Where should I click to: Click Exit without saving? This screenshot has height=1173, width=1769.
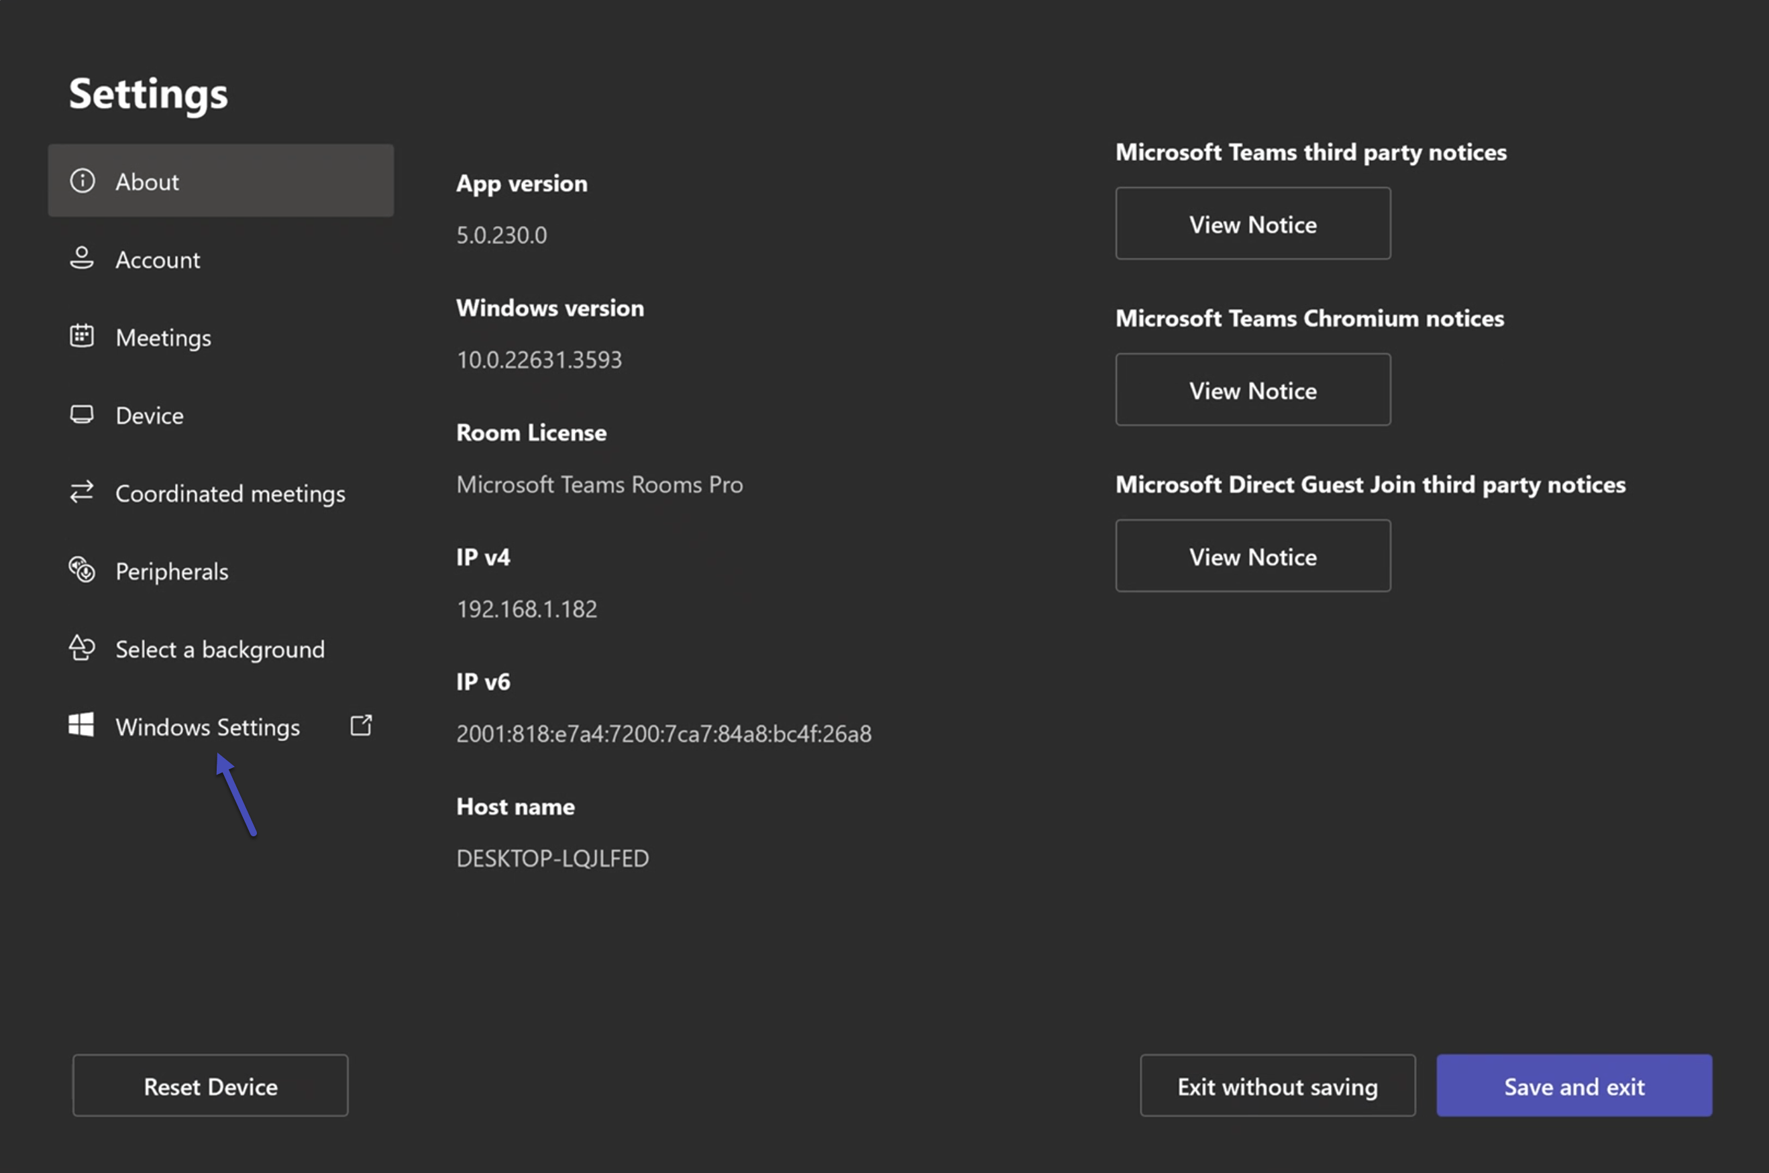coord(1276,1086)
